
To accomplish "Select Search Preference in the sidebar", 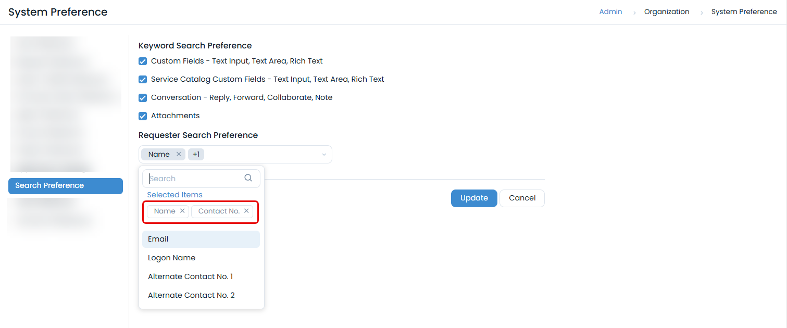I will [65, 185].
